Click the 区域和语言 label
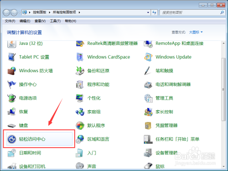228x171 pixels. tap(98, 139)
